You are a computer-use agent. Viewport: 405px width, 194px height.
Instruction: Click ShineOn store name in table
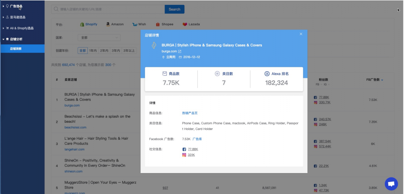95,163
